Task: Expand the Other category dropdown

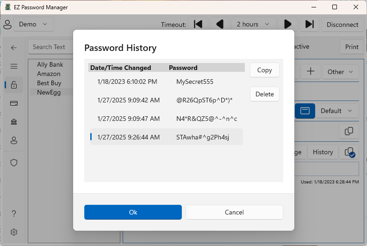Action: pos(341,72)
